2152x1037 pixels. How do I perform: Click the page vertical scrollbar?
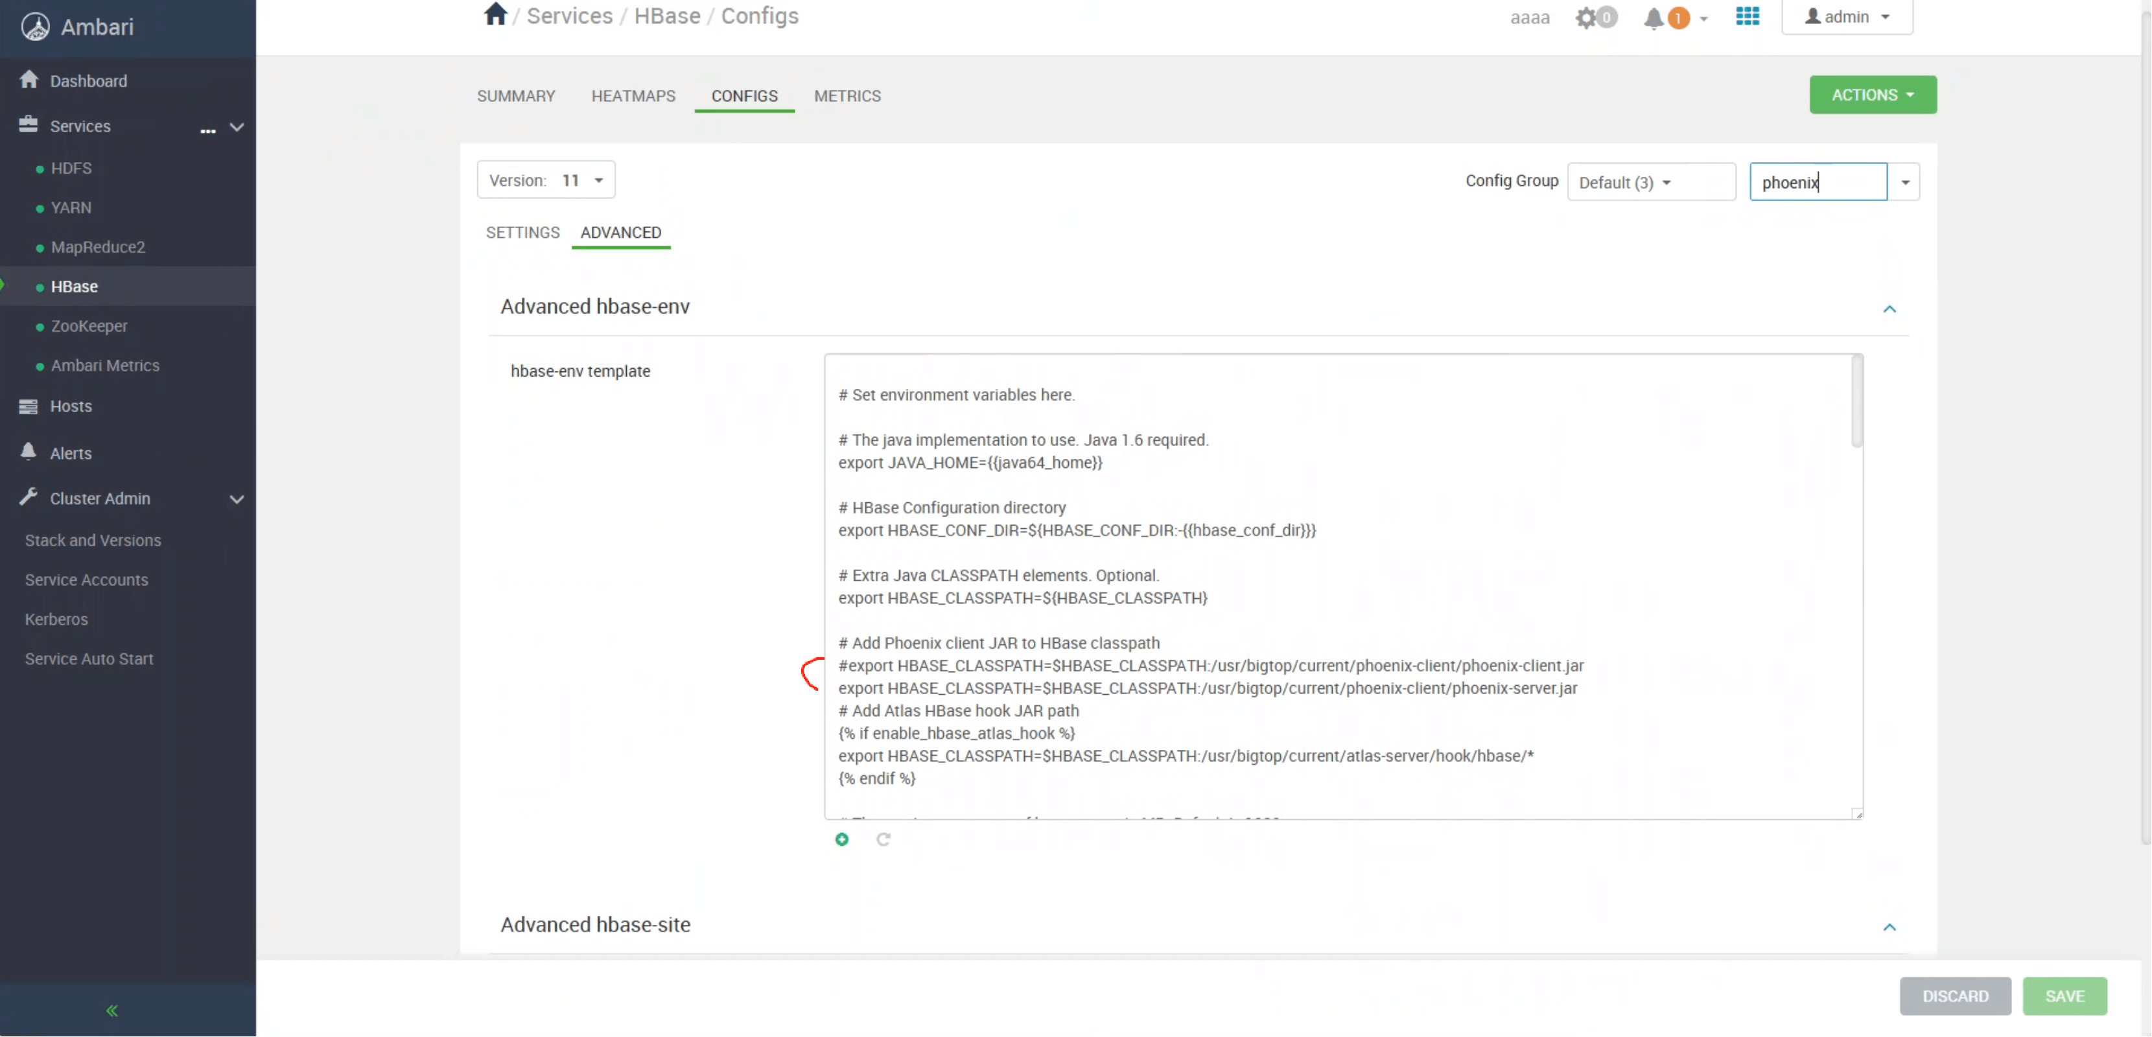[x=2146, y=426]
